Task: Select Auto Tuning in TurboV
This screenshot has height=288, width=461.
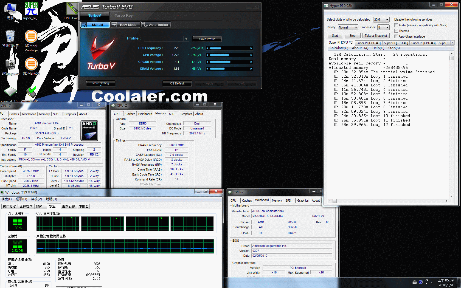Action: tap(156, 25)
